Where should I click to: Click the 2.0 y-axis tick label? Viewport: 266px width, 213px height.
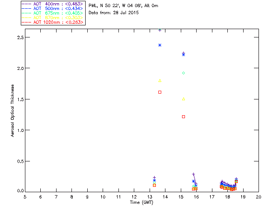tap(20, 69)
